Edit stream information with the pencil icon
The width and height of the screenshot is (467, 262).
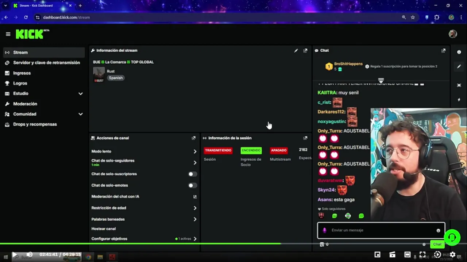296,51
